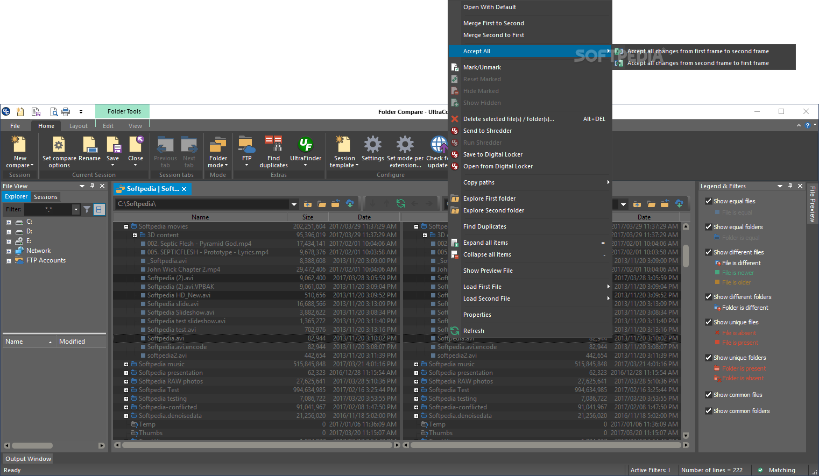Expand the C: drive in File View
The height and width of the screenshot is (476, 819).
[x=9, y=222]
